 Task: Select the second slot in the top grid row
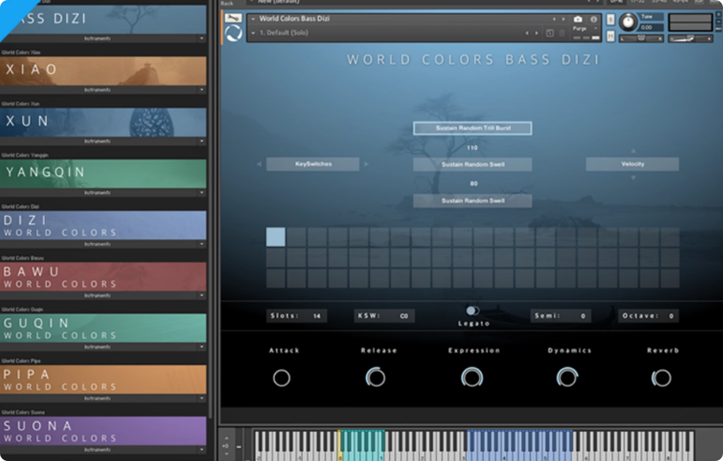click(297, 237)
